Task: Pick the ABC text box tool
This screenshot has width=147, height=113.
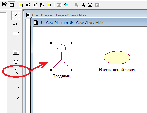Action: click(x=16, y=24)
